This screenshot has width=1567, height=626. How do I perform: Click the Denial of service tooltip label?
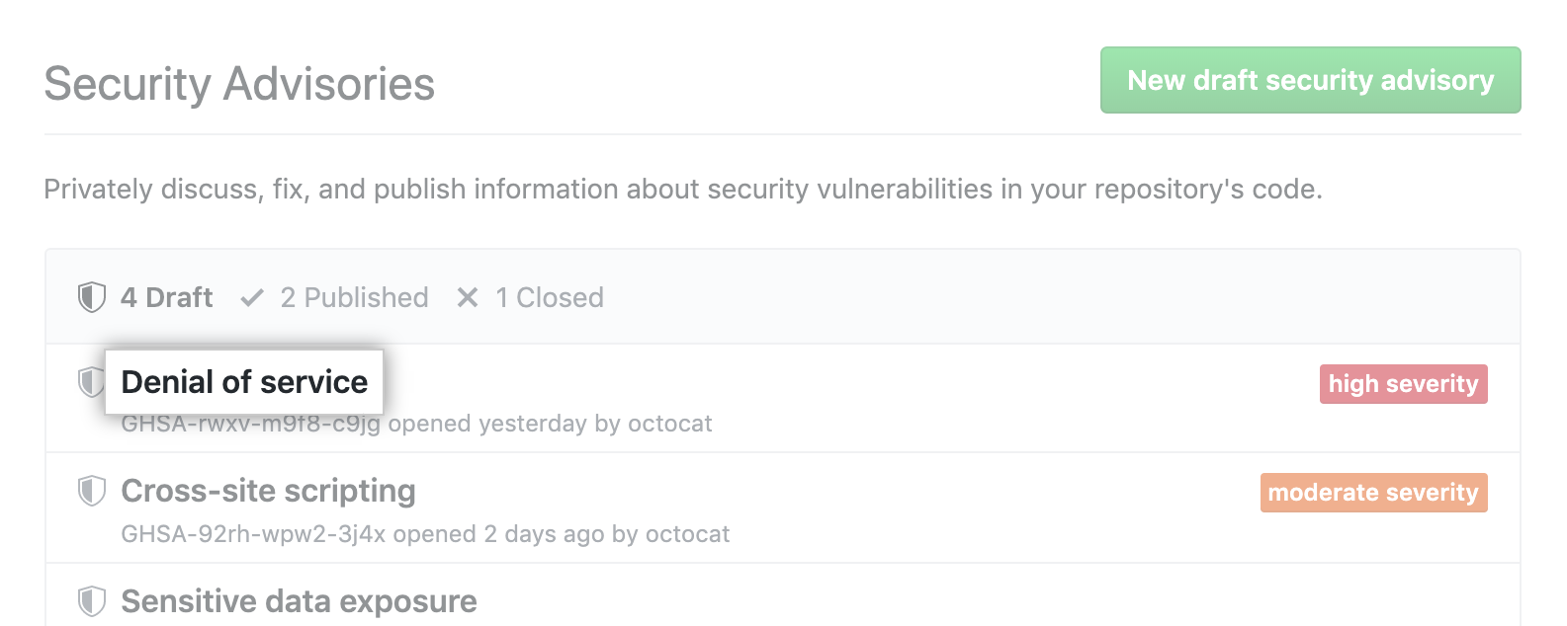243,382
